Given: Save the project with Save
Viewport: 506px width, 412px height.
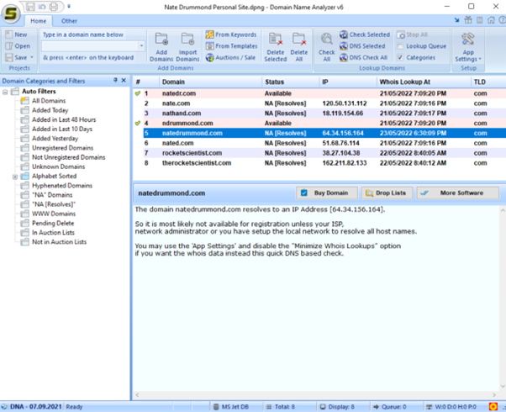Looking at the screenshot, I should coord(17,57).
